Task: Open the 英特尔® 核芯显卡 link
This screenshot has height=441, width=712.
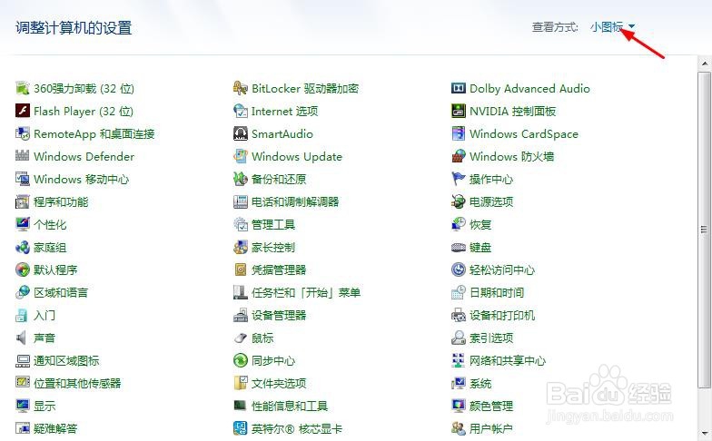Action: coord(296,428)
